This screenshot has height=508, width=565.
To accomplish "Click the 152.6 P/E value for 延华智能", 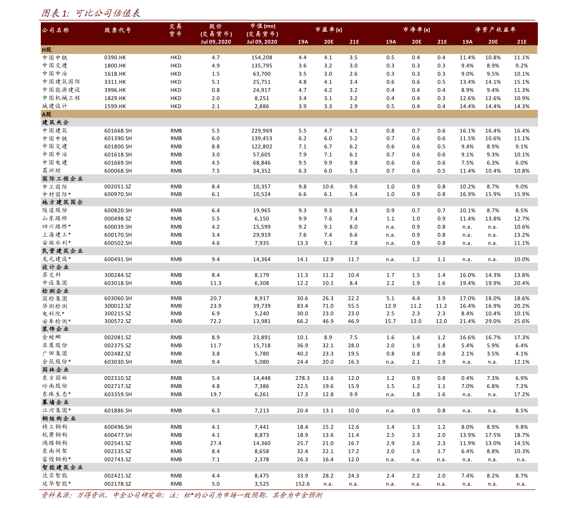I will tap(302, 484).
